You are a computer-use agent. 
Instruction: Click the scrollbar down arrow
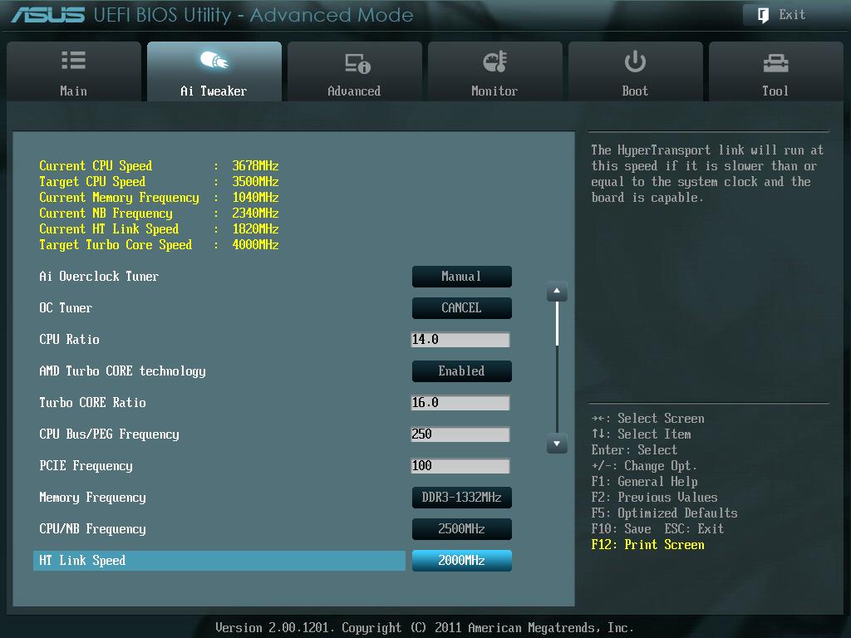pyautogui.click(x=557, y=444)
